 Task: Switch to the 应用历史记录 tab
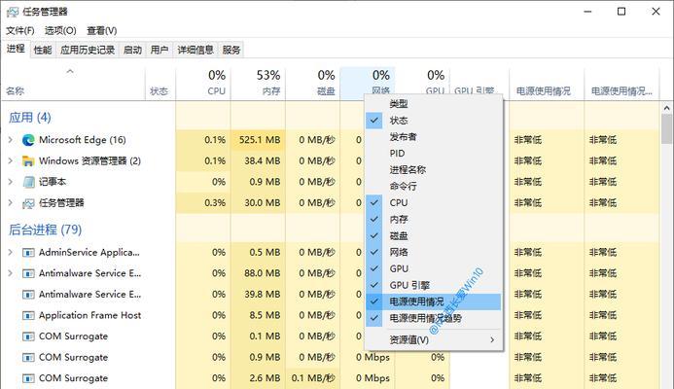[x=88, y=50]
